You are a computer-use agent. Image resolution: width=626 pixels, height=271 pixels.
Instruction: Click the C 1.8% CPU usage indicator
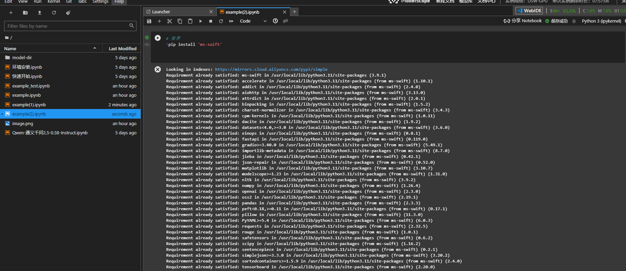tap(589, 11)
